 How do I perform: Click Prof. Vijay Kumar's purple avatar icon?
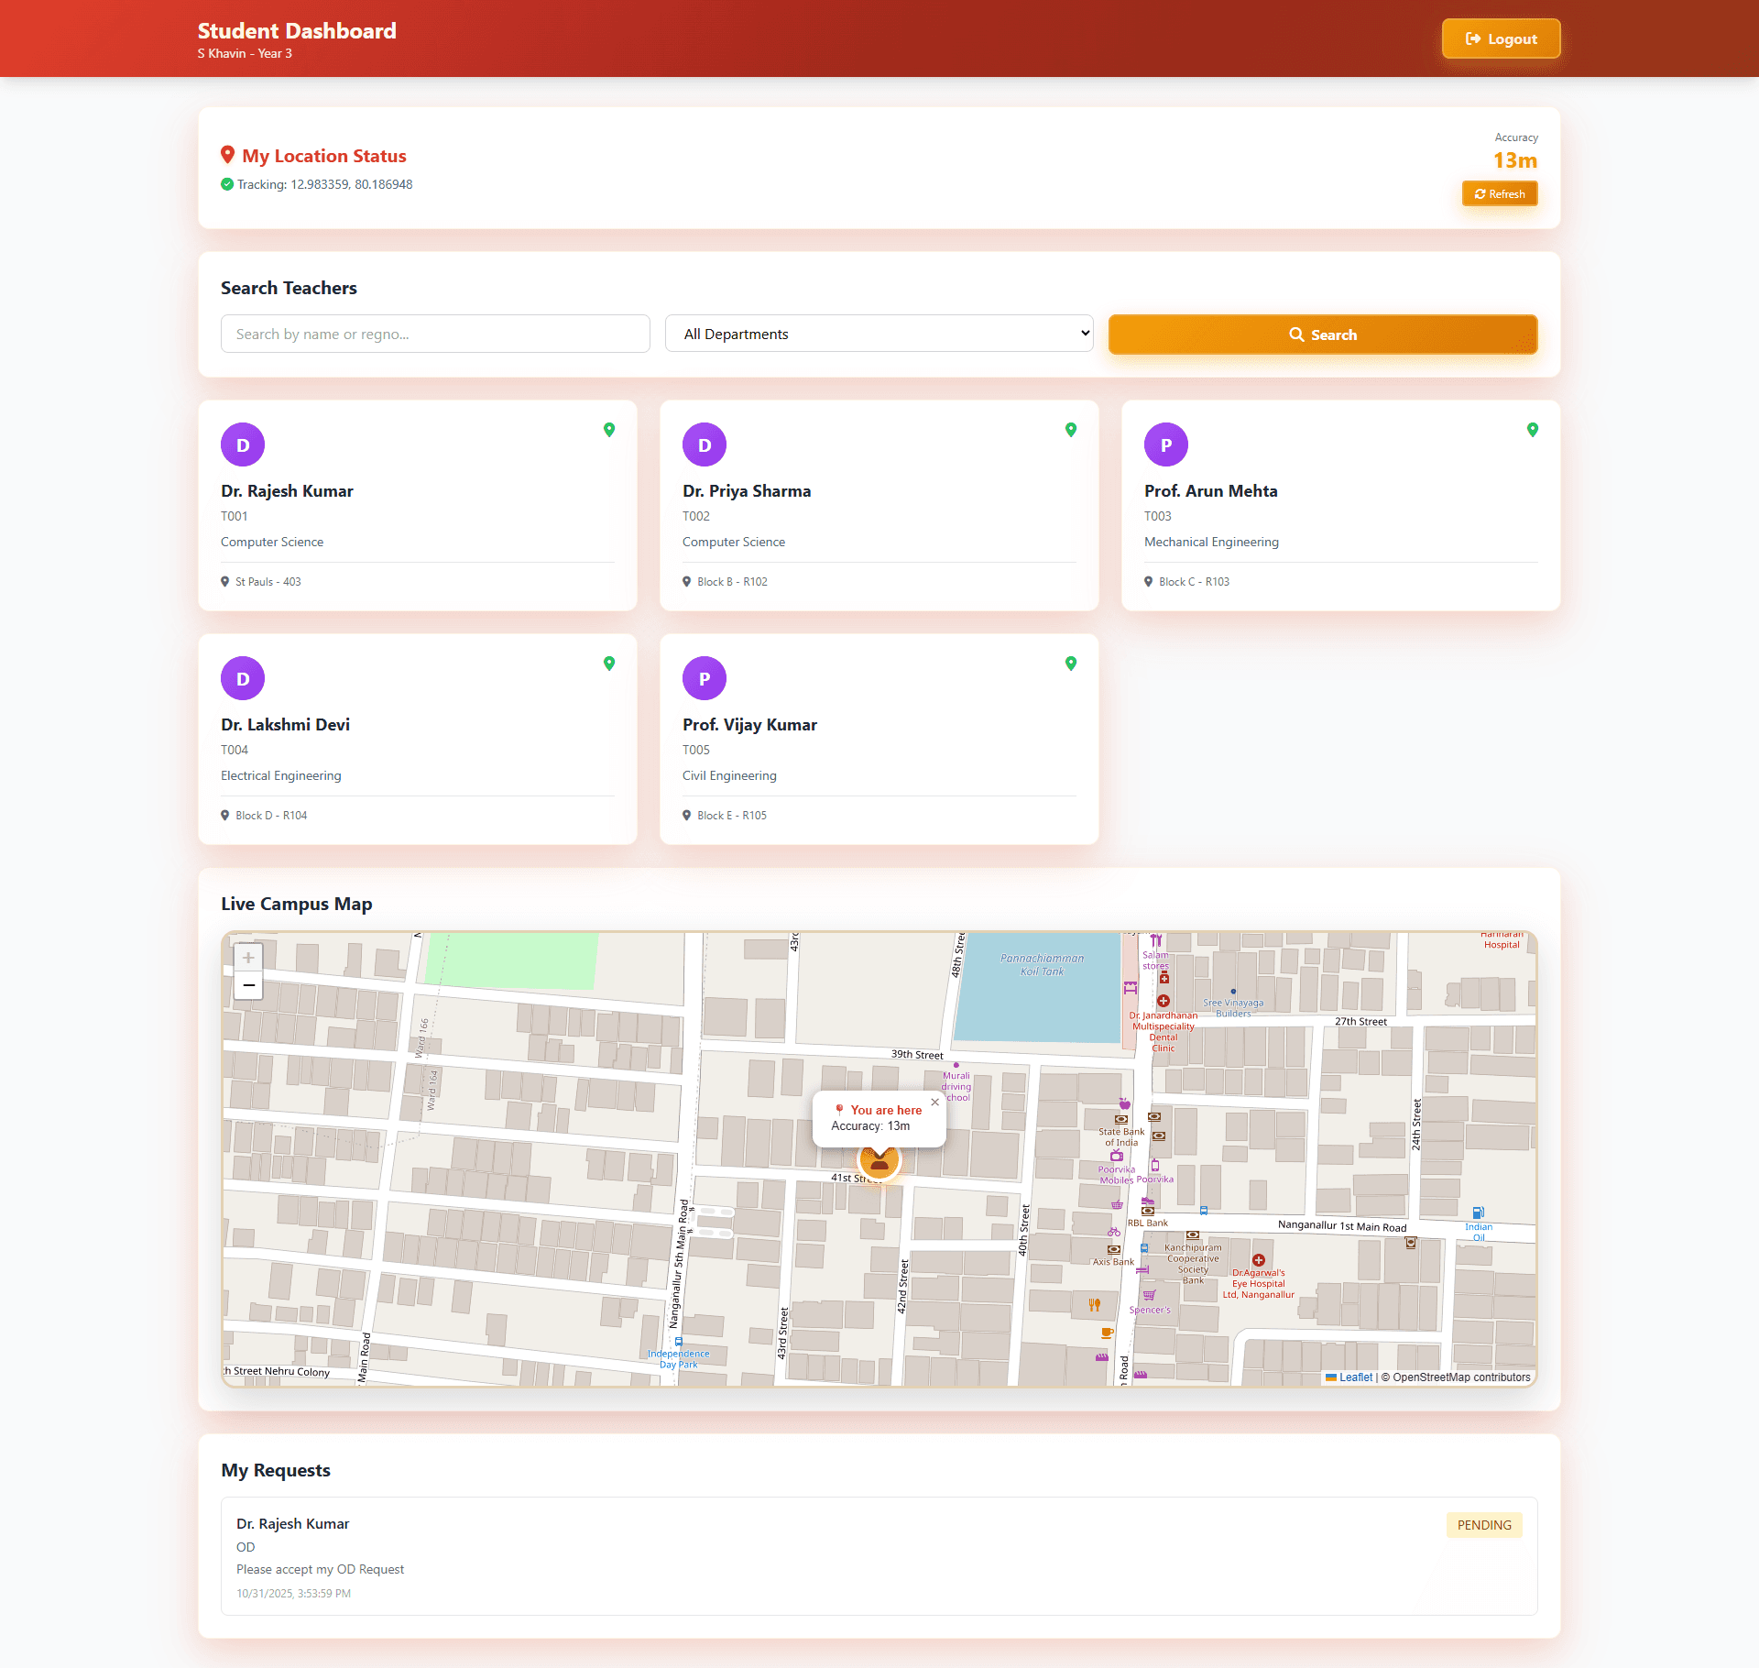tap(705, 679)
